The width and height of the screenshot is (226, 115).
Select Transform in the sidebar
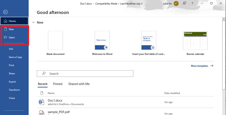(14, 90)
